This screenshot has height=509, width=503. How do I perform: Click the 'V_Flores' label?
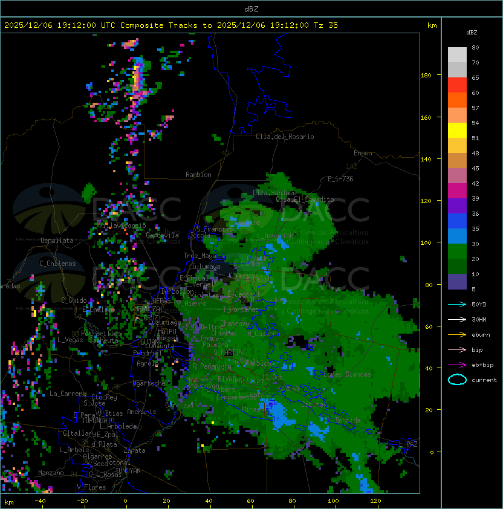point(91,487)
